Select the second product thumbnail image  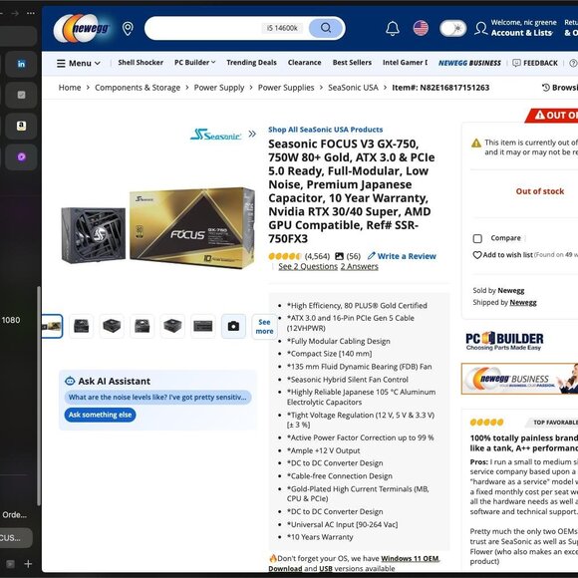(x=81, y=326)
